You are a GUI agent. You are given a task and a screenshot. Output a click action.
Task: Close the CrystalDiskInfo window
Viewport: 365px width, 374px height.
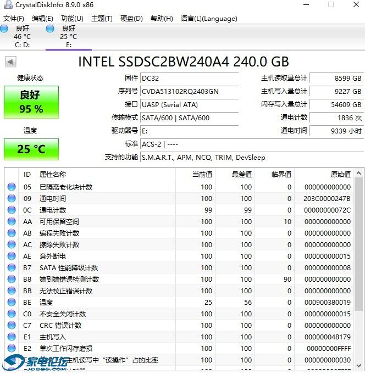pyautogui.click(x=356, y=4)
